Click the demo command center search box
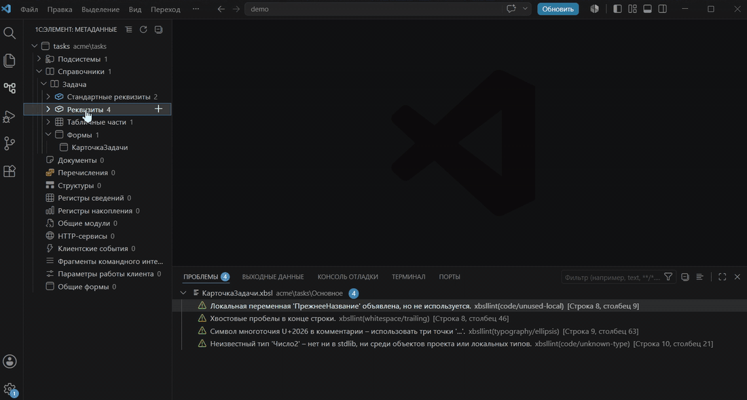 tap(374, 9)
